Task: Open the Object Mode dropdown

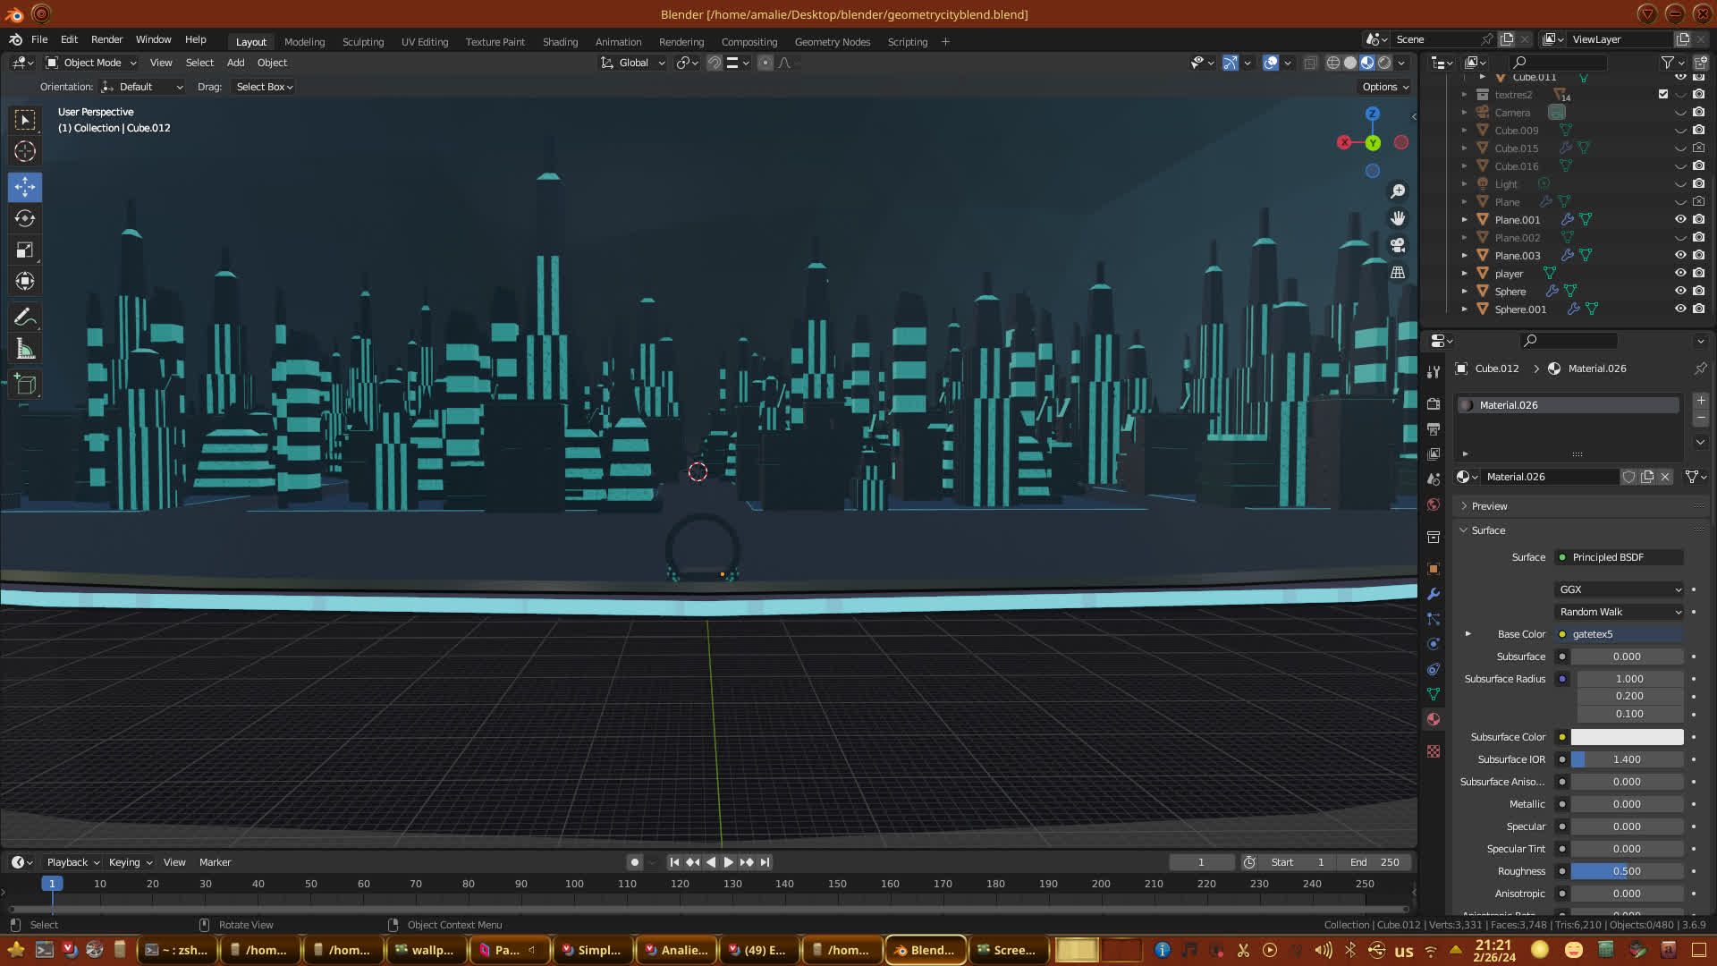Action: coord(92,63)
